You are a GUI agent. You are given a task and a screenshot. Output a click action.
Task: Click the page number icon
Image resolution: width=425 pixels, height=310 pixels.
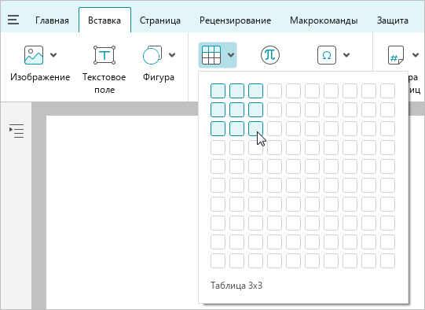coord(396,55)
